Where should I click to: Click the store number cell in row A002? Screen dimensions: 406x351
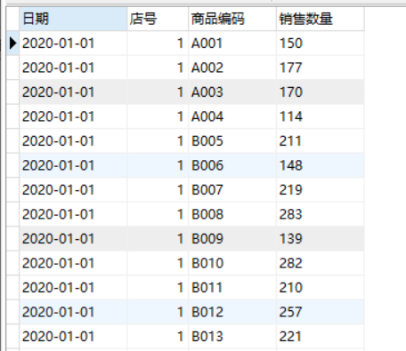(158, 68)
